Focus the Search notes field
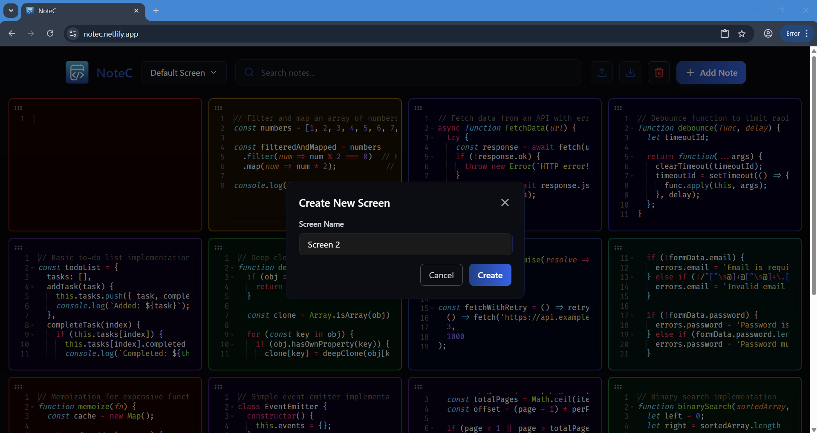This screenshot has height=433, width=817. [409, 73]
